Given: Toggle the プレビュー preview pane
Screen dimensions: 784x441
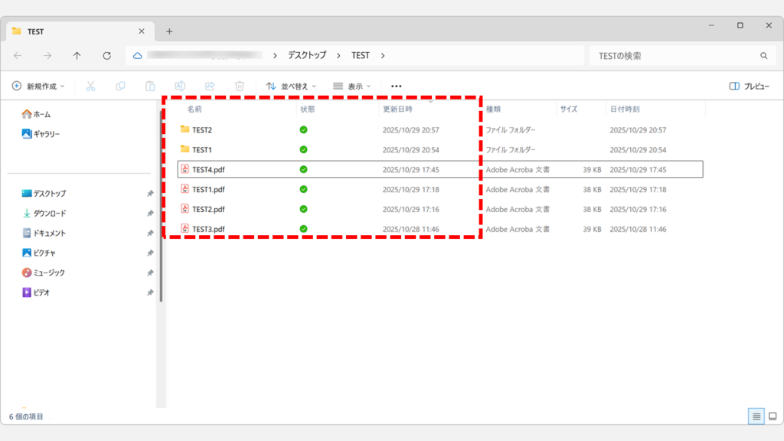Looking at the screenshot, I should [749, 87].
